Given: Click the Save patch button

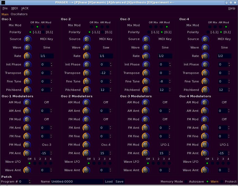Looking at the screenshot, I should coord(120,181).
